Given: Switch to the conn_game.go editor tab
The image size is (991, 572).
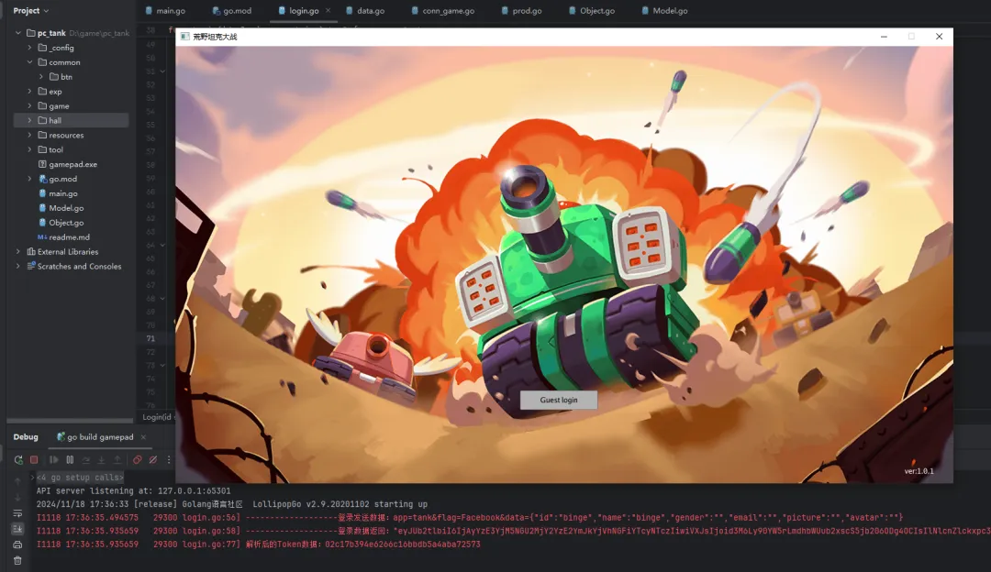Looking at the screenshot, I should click(x=442, y=11).
